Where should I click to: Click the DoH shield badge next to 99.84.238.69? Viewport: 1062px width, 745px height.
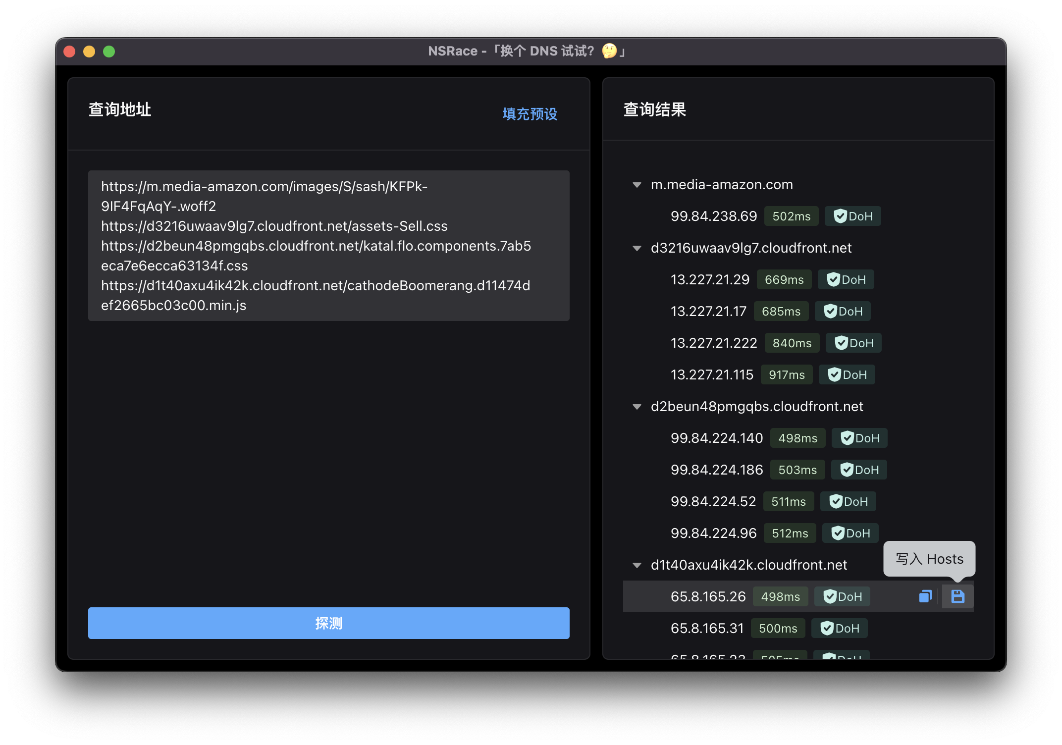coord(852,216)
